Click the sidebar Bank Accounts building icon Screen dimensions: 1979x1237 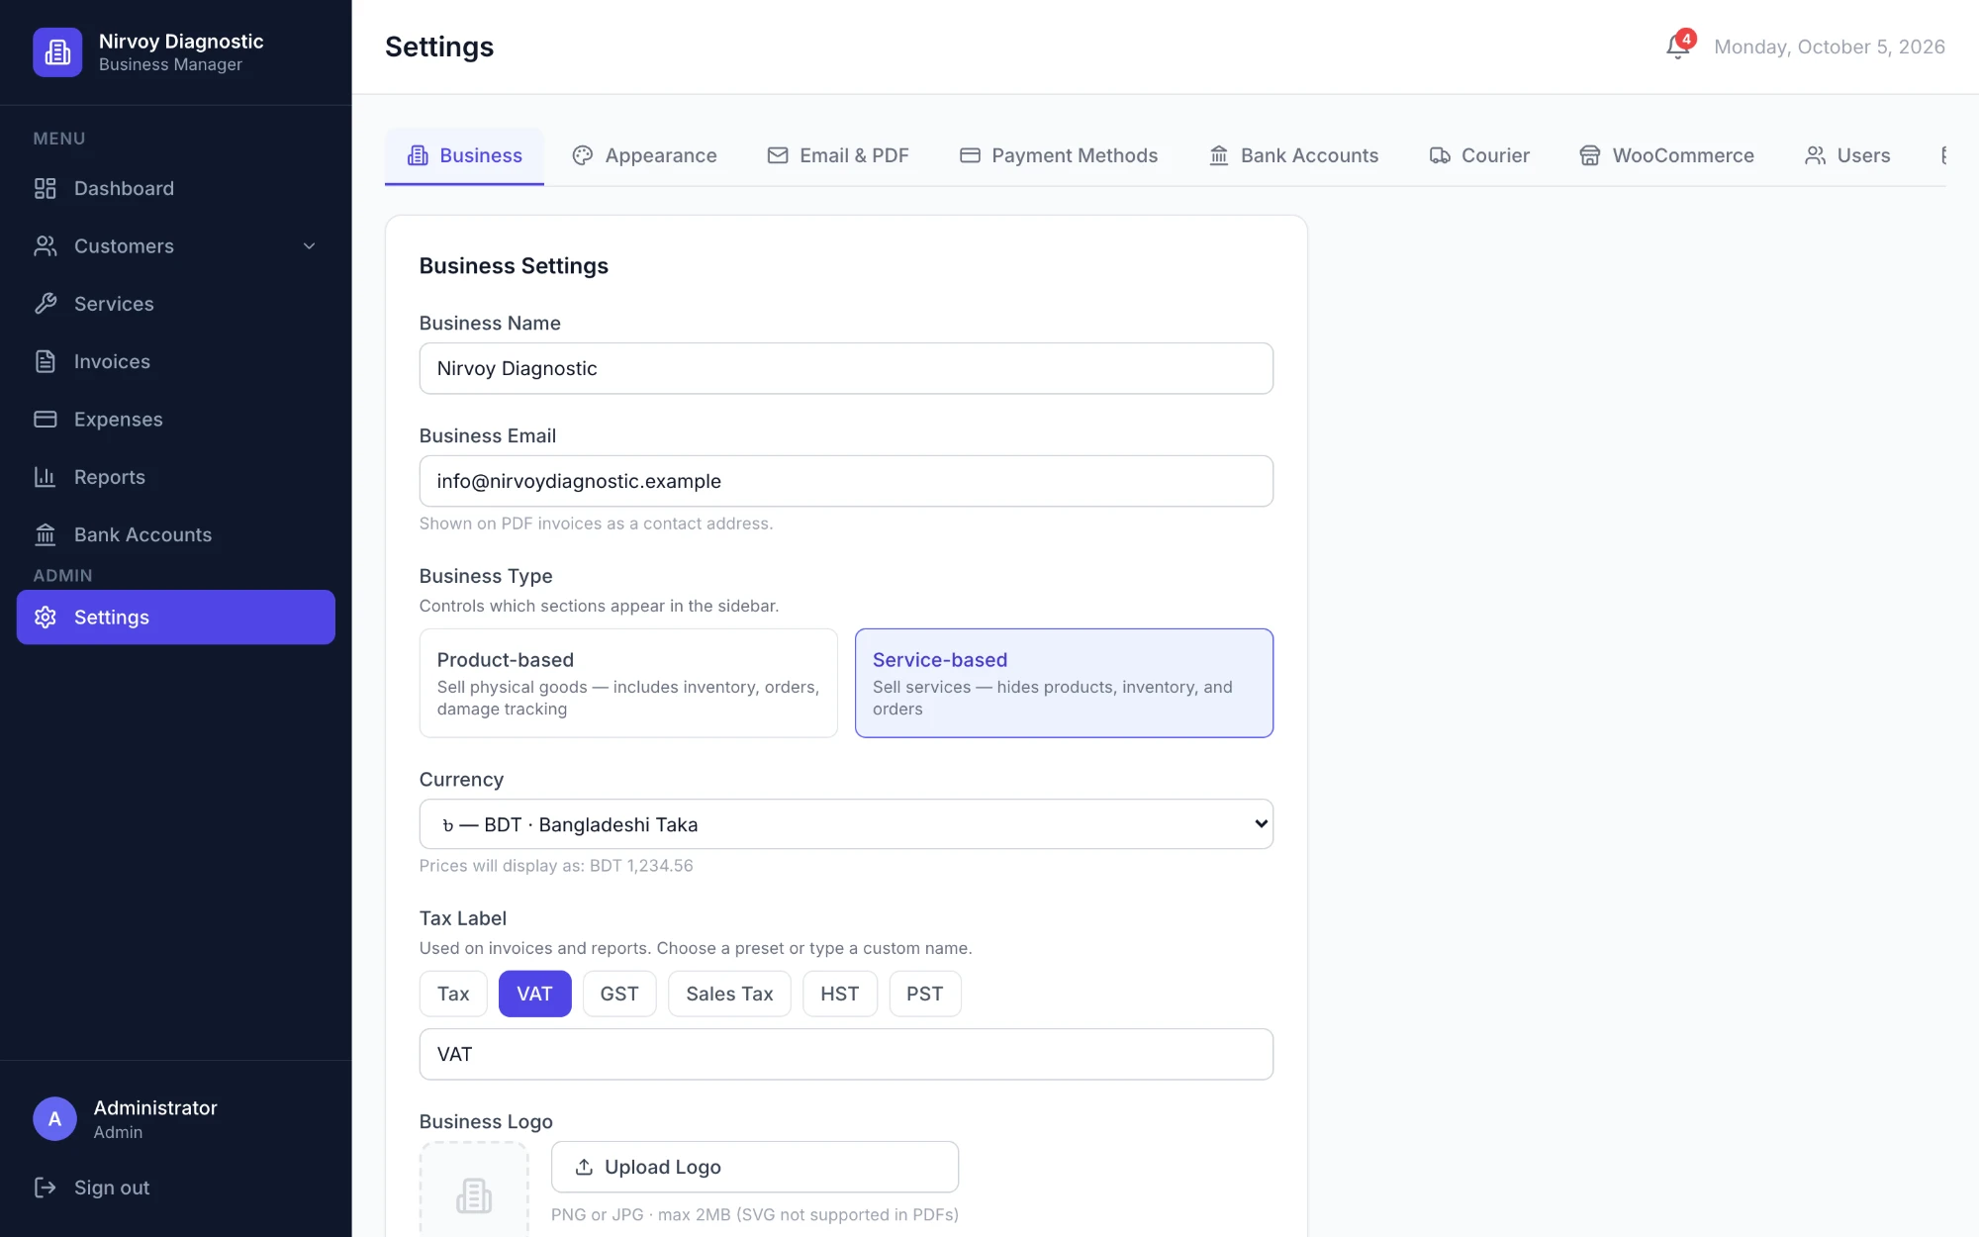[x=46, y=534]
